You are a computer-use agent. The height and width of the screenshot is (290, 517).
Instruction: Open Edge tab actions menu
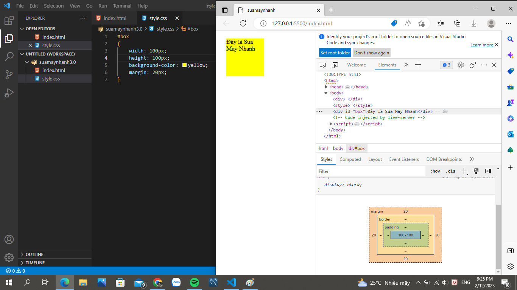225,10
